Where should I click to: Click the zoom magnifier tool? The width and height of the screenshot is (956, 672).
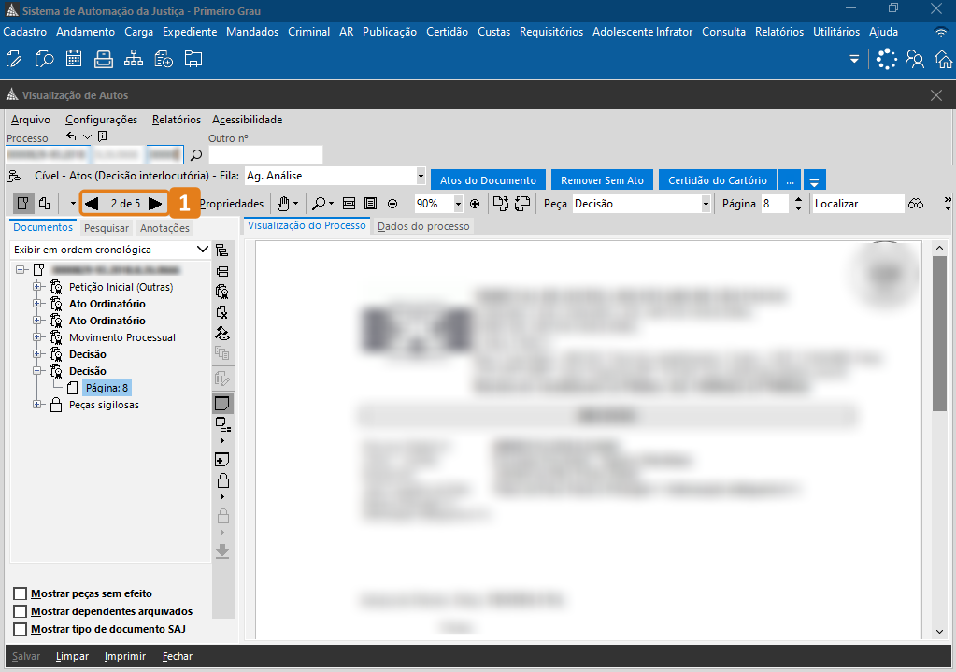coord(319,204)
